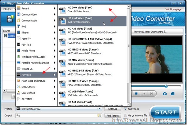
Task: Click the PSP, PS3 icon
Action: [19, 45]
